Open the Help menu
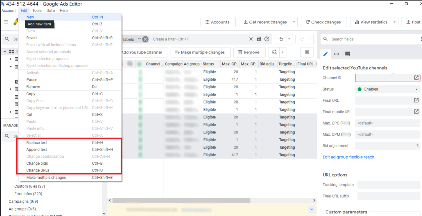This screenshot has height=216, width=422. click(64, 10)
